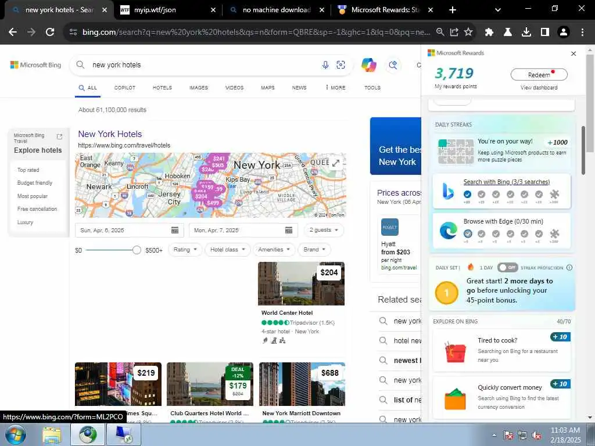
Task: Expand the Brand filter dropdown
Action: pos(314,250)
